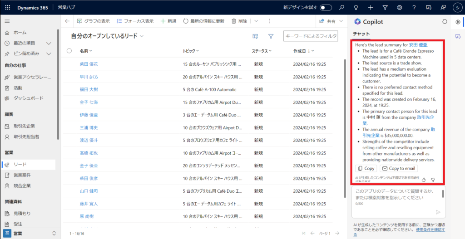
Task: Go to the previous page arrow
Action: (x=312, y=234)
